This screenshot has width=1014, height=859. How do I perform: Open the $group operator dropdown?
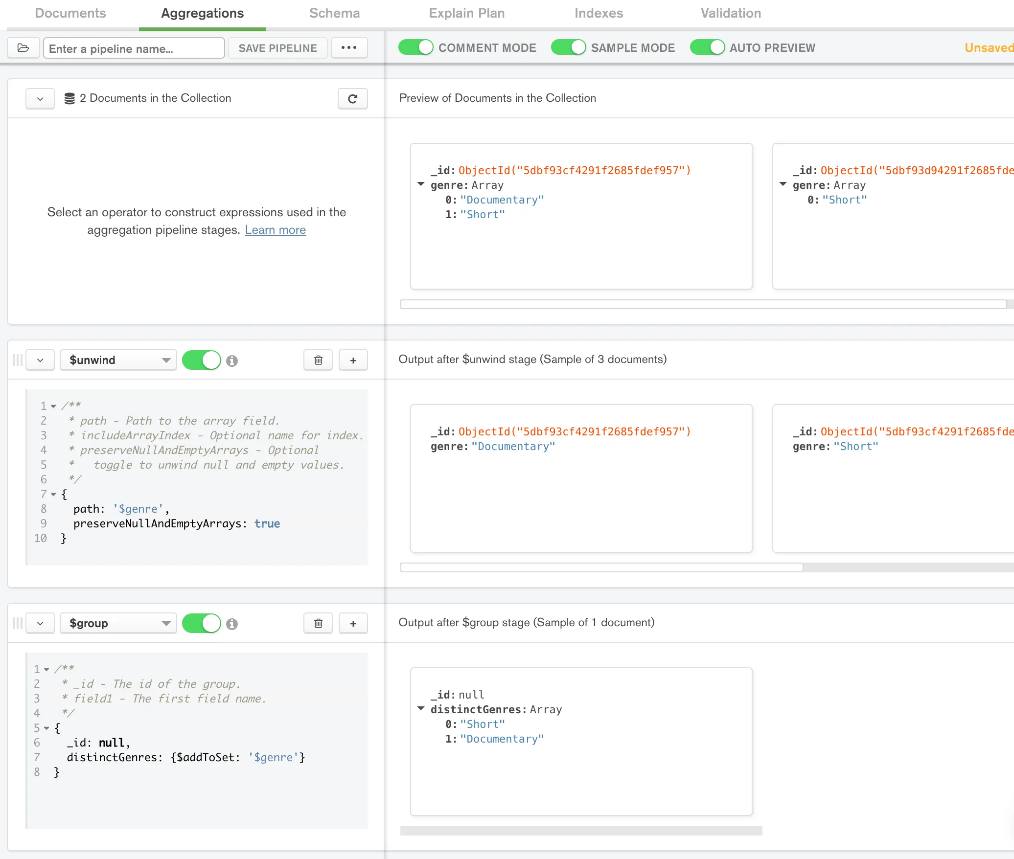click(118, 624)
